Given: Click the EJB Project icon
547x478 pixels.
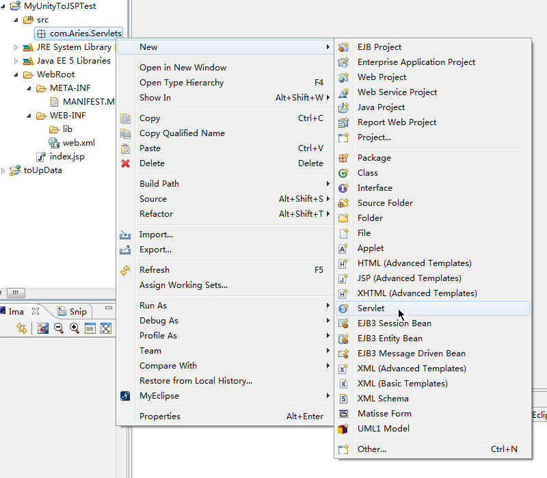Looking at the screenshot, I should point(343,47).
